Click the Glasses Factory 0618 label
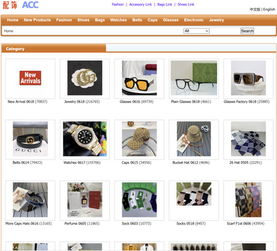This screenshot has width=277, height=251. (x=246, y=102)
